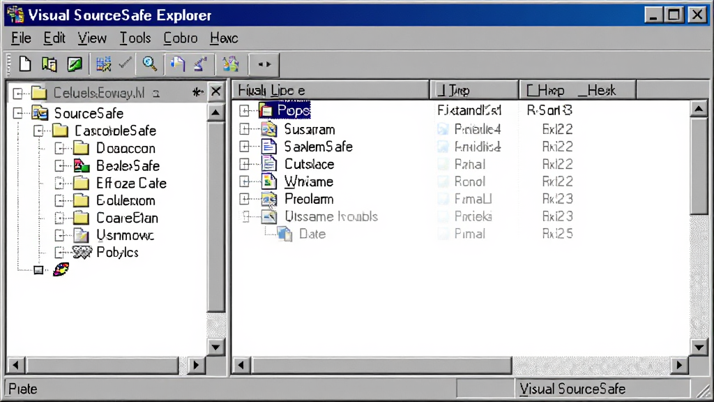Open the Tools menu

click(135, 38)
